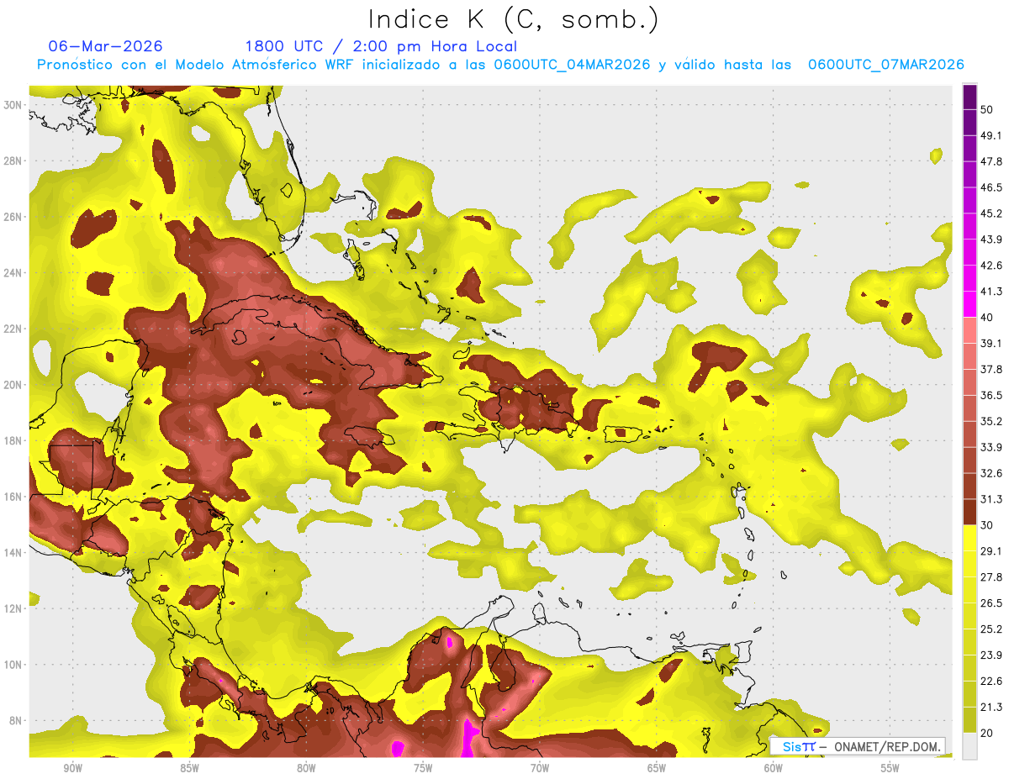Click the colorbar value '43.9'
This screenshot has width=1009, height=779.
991,239
